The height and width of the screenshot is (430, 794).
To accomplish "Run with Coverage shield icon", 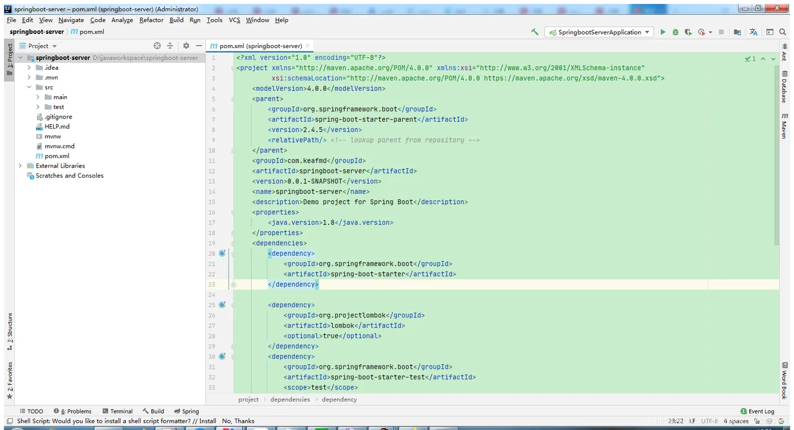I will point(687,32).
